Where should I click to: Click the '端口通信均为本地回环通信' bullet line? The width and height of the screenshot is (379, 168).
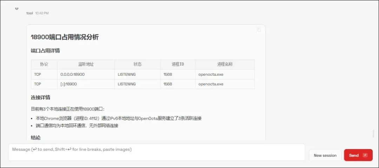77,126
